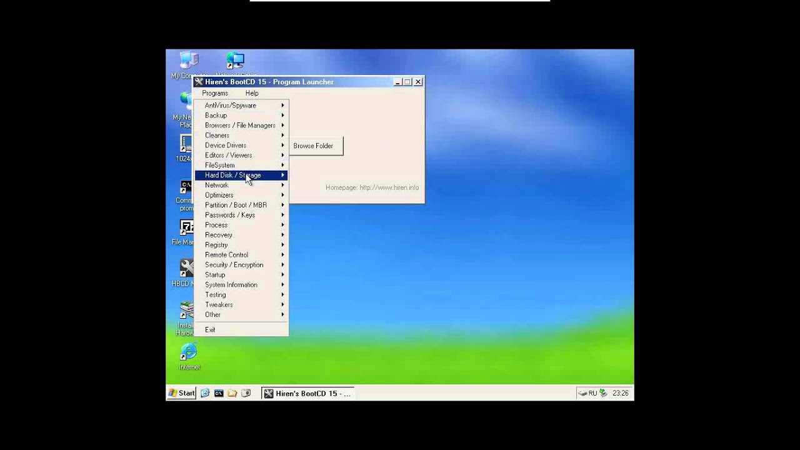The width and height of the screenshot is (800, 450).
Task: Select the Install Hardware desktop icon
Action: point(187,310)
